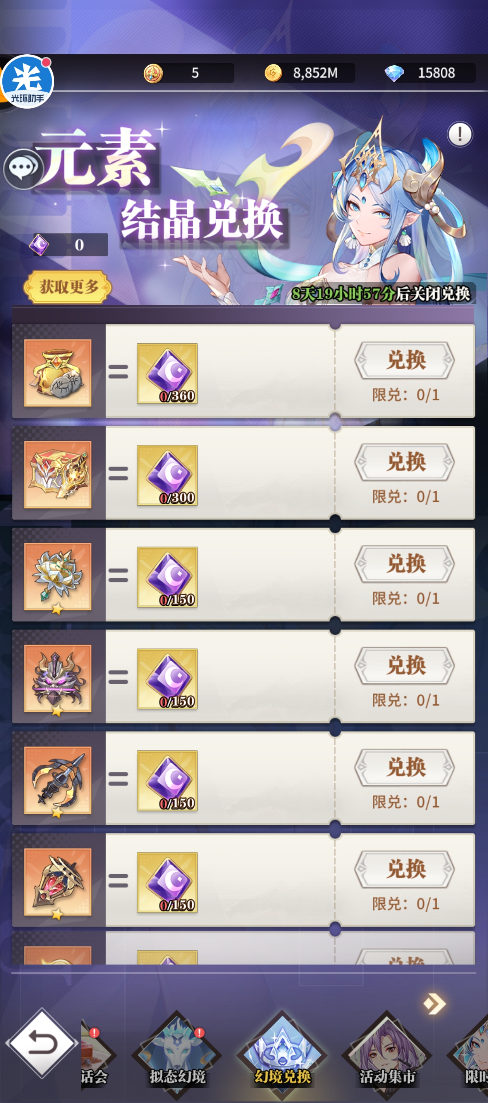
Task: Select the dragon mask helmet item icon
Action: [x=58, y=678]
